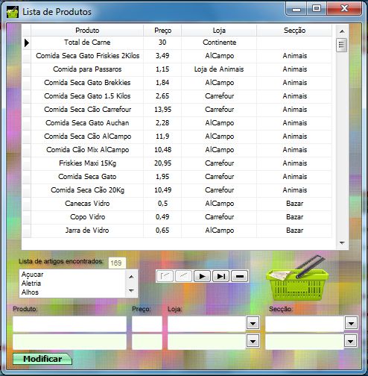
Task: Click the upper Produto text field
Action: (x=69, y=324)
